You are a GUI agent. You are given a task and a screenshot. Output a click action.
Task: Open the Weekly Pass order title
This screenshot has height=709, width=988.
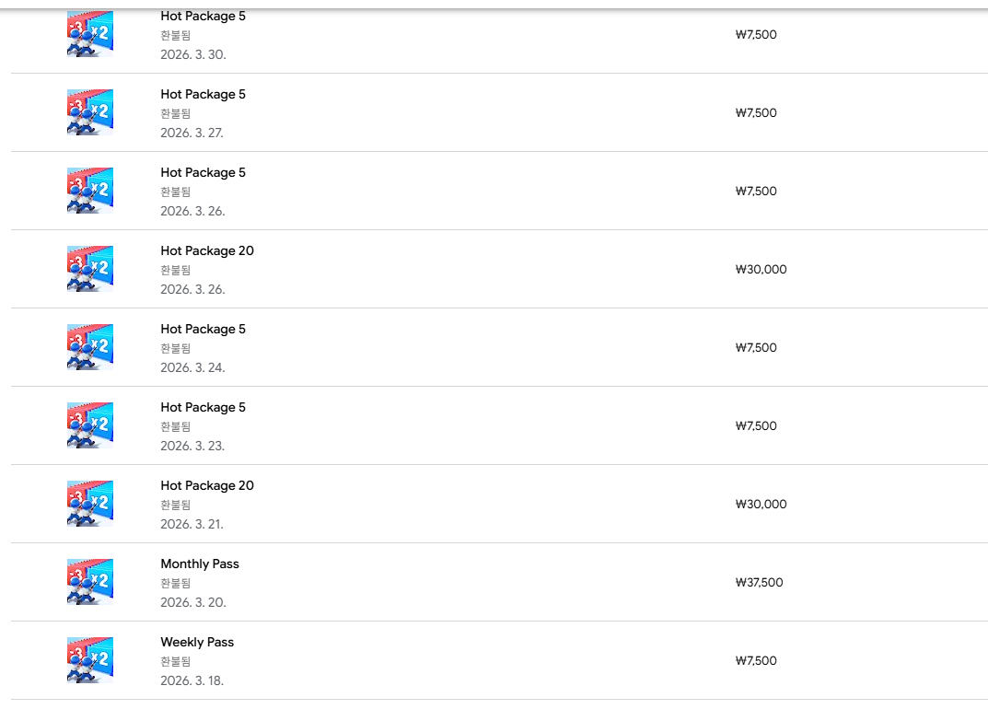(197, 642)
